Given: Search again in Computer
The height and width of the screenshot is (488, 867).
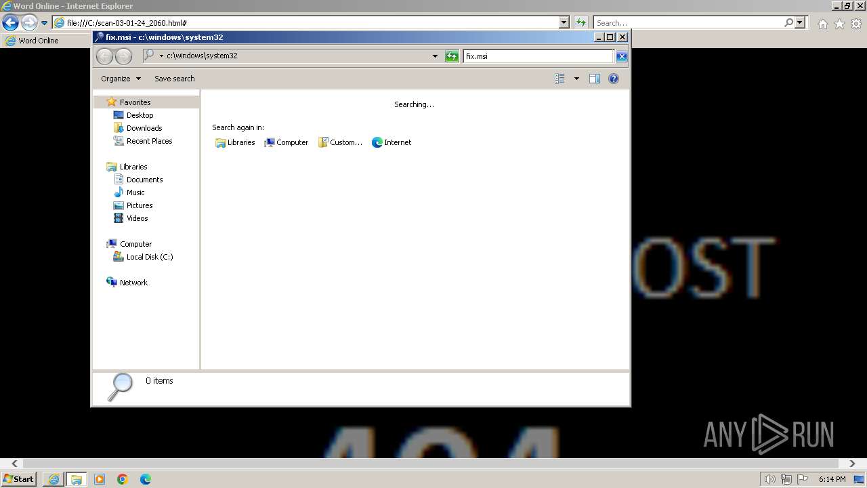Looking at the screenshot, I should tap(286, 142).
